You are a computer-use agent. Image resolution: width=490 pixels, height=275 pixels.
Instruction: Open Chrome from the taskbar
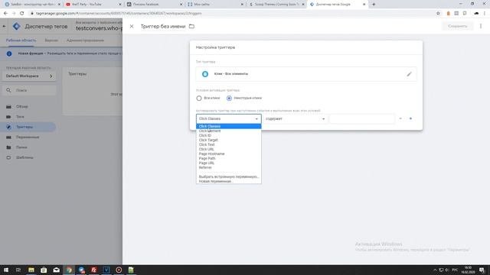click(x=69, y=270)
